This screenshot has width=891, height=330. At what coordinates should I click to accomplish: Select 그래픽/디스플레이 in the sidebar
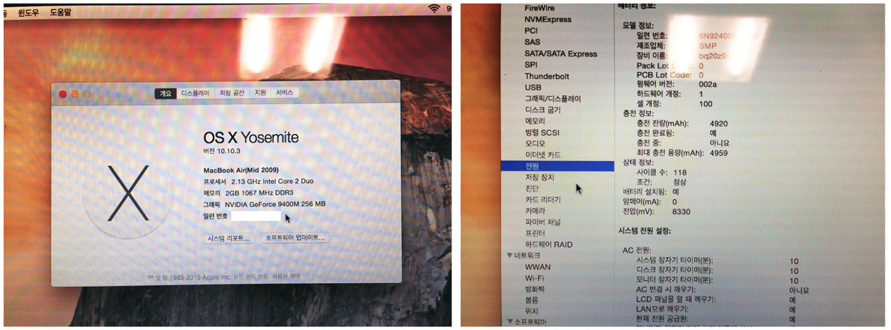coord(553,99)
